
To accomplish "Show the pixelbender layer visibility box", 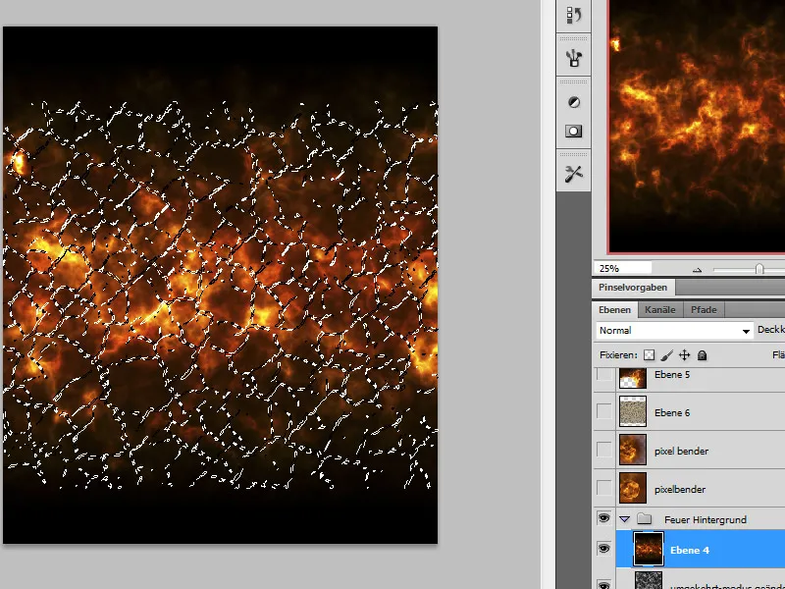I will (x=604, y=488).
